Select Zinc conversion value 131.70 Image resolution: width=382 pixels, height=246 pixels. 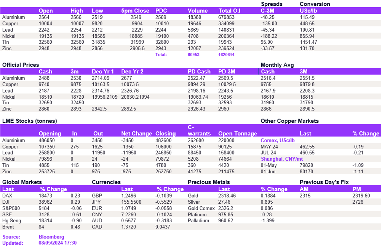[307, 48]
